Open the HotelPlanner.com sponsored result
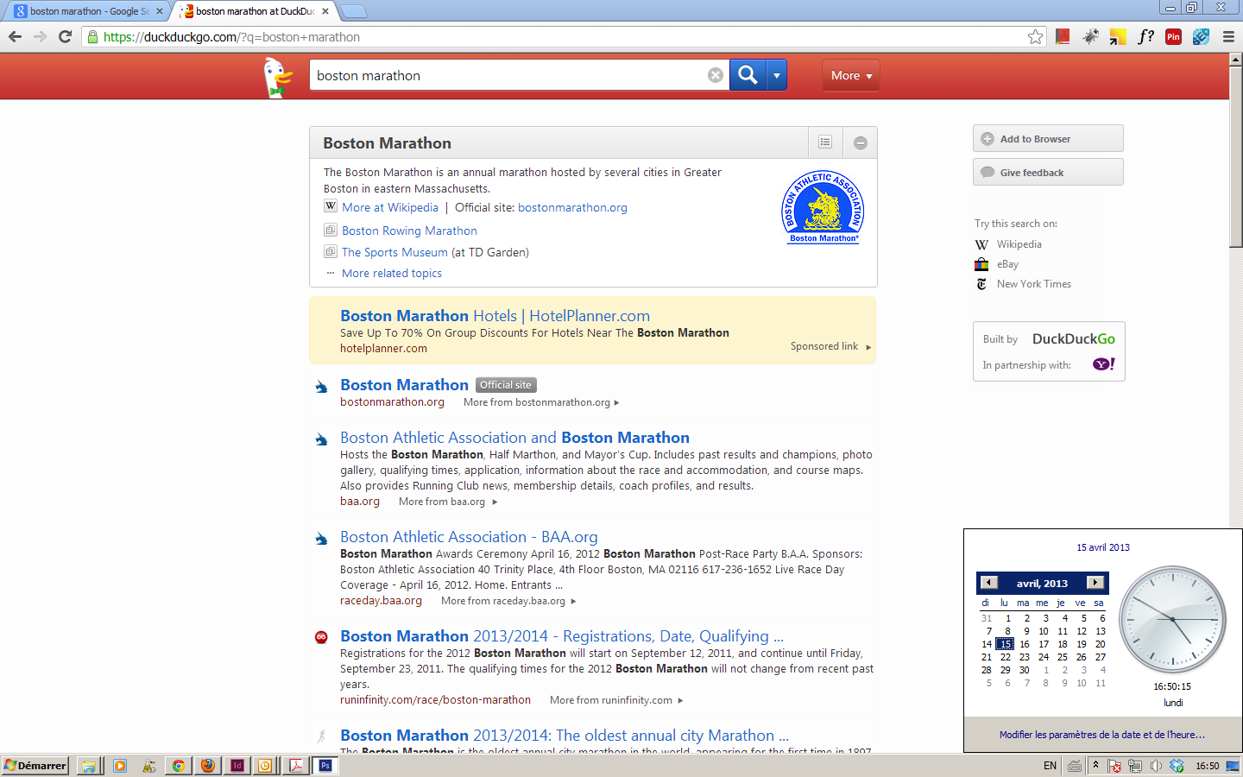1243x777 pixels. tap(495, 316)
